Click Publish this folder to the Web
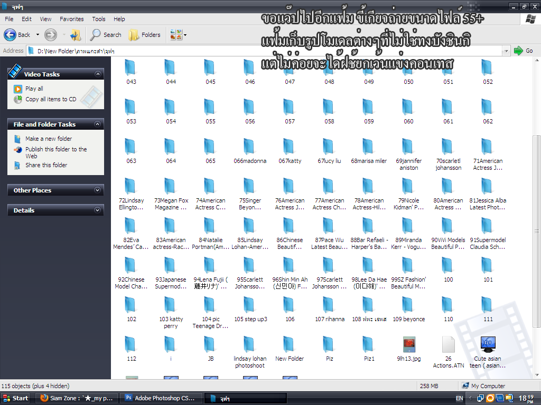This screenshot has width=541, height=405. (56, 152)
